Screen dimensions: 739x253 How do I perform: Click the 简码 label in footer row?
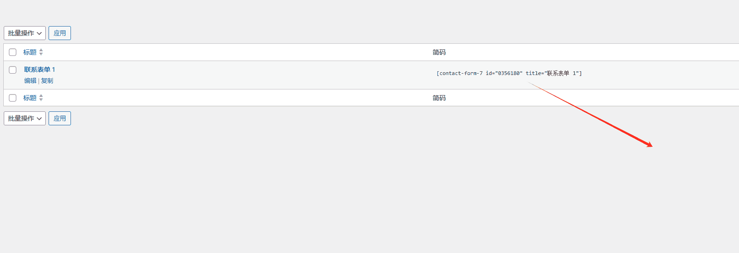(x=439, y=98)
